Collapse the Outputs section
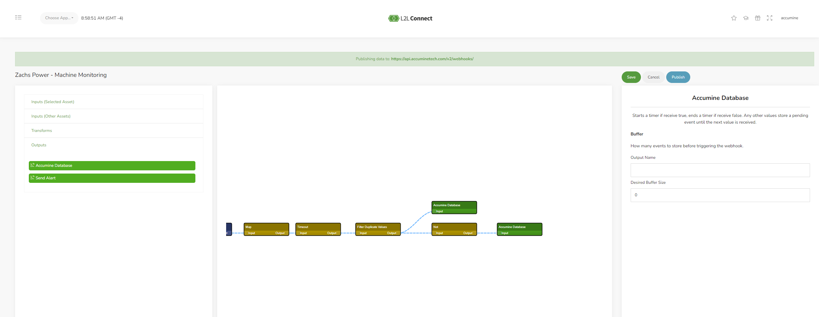The width and height of the screenshot is (819, 317). click(114, 145)
